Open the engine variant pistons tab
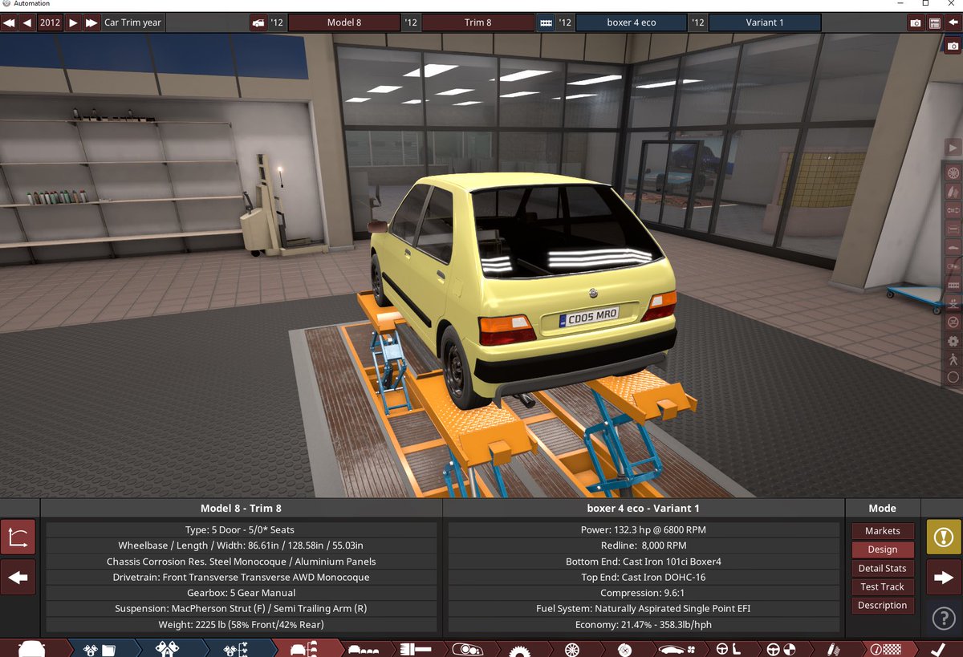Screen dimensions: 963x657 click(167, 648)
